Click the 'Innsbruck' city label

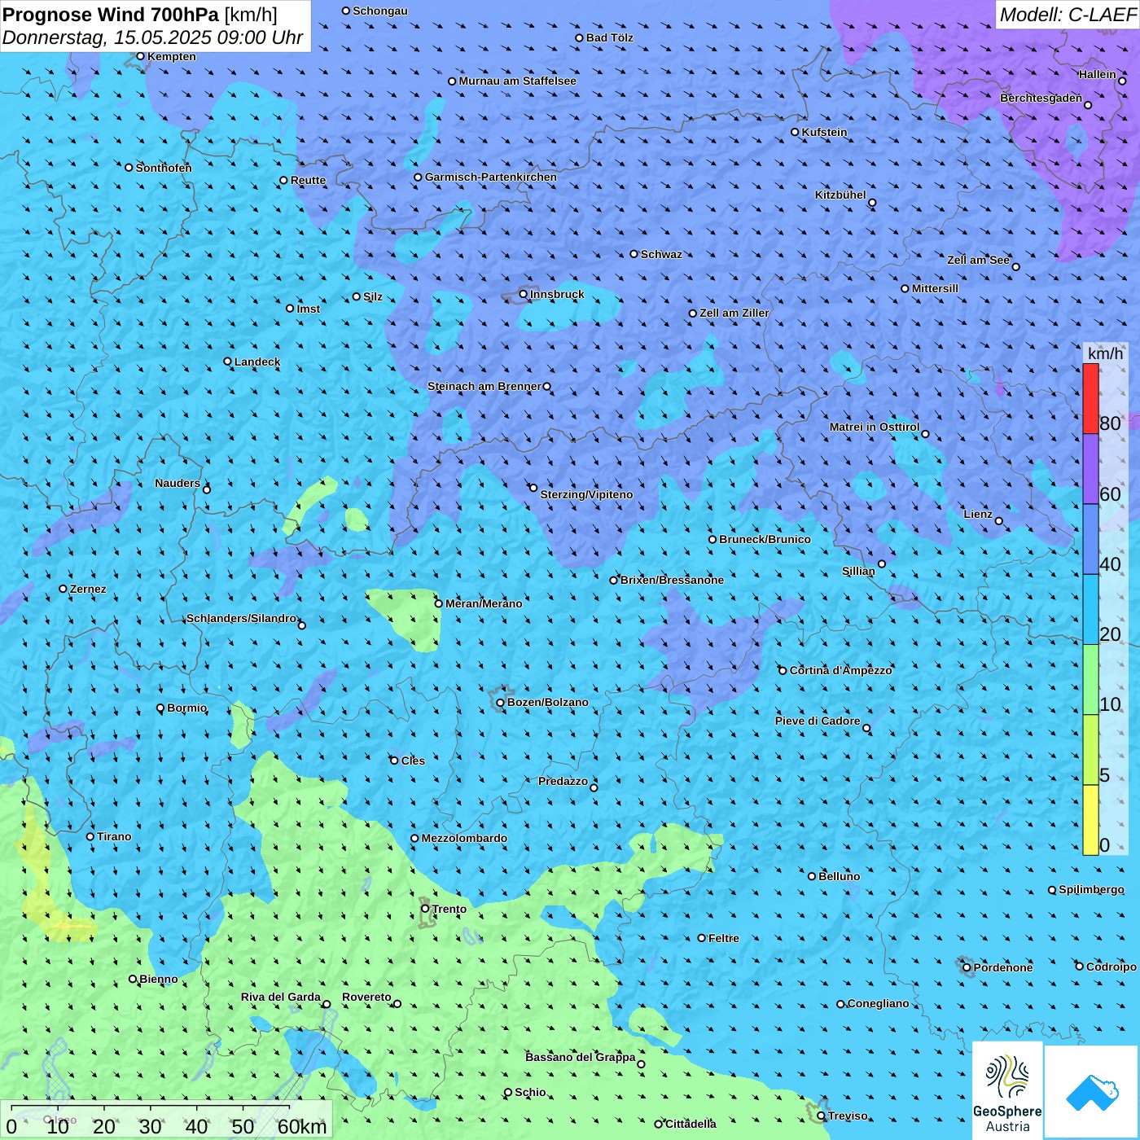coord(557,294)
